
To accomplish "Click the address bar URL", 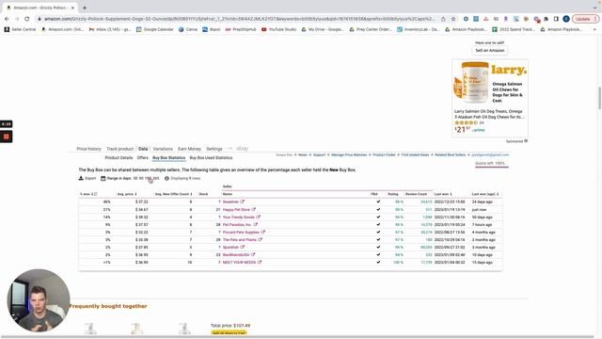I will coord(239,19).
